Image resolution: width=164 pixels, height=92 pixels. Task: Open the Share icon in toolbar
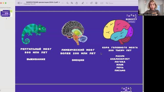tap(77, 3)
